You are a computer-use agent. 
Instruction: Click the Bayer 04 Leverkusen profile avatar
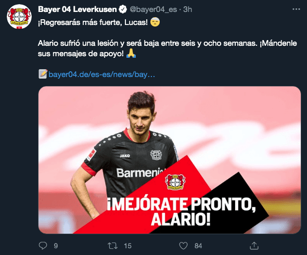[19, 17]
